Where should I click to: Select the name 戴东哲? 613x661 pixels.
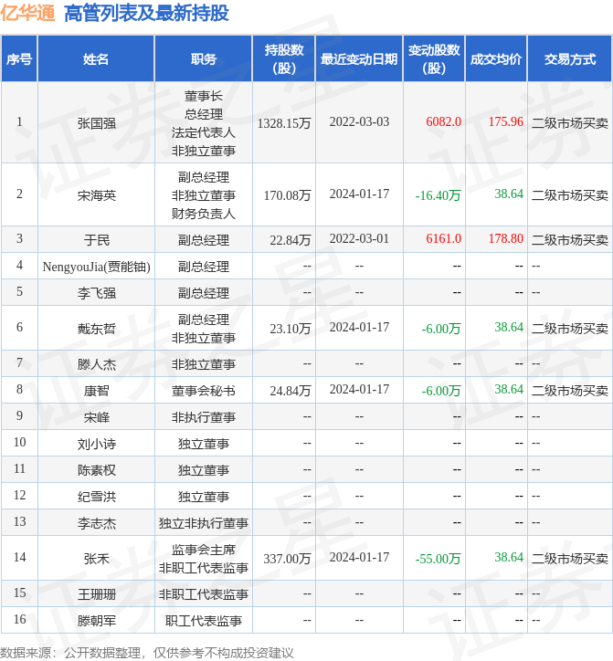97,329
